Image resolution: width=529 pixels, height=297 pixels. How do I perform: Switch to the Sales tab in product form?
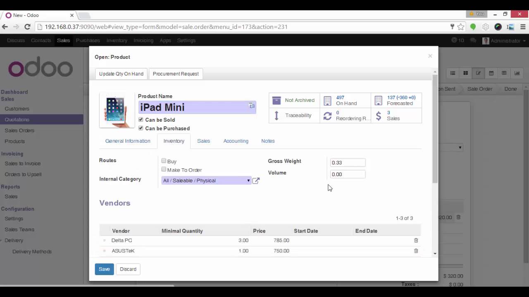pyautogui.click(x=203, y=141)
